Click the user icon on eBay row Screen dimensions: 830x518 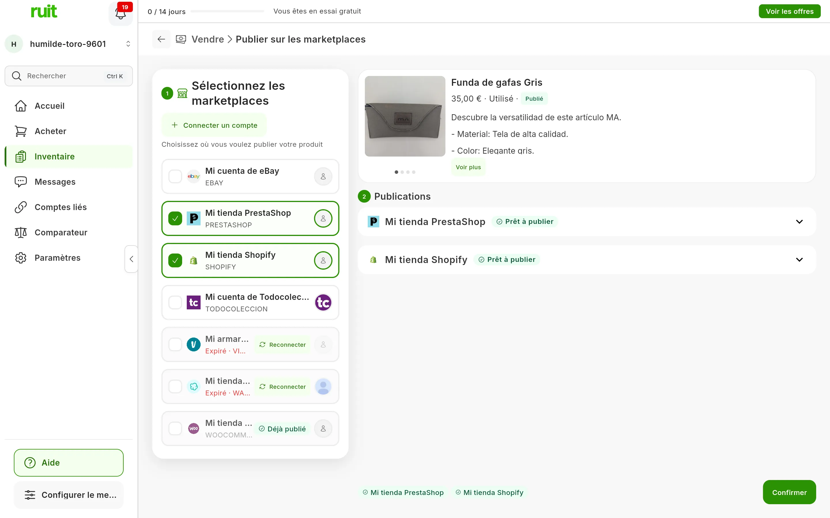(x=323, y=176)
